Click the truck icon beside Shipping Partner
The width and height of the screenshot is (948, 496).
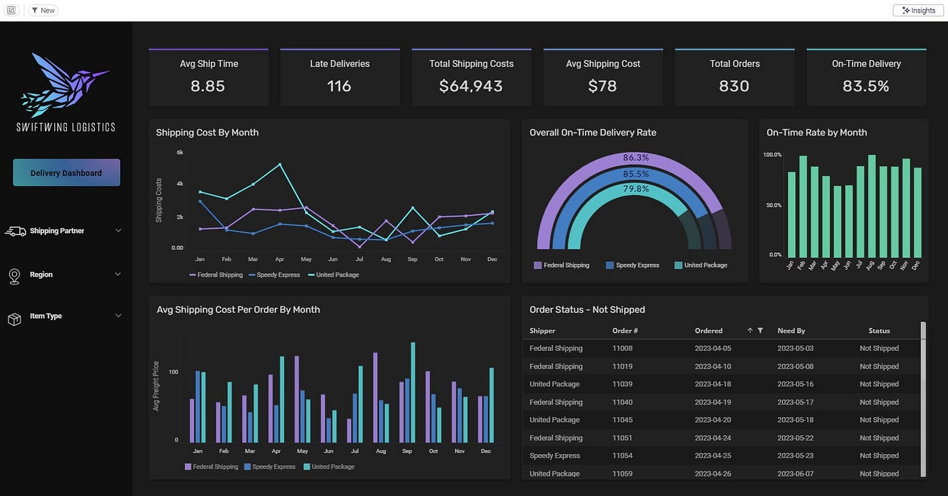tap(15, 231)
